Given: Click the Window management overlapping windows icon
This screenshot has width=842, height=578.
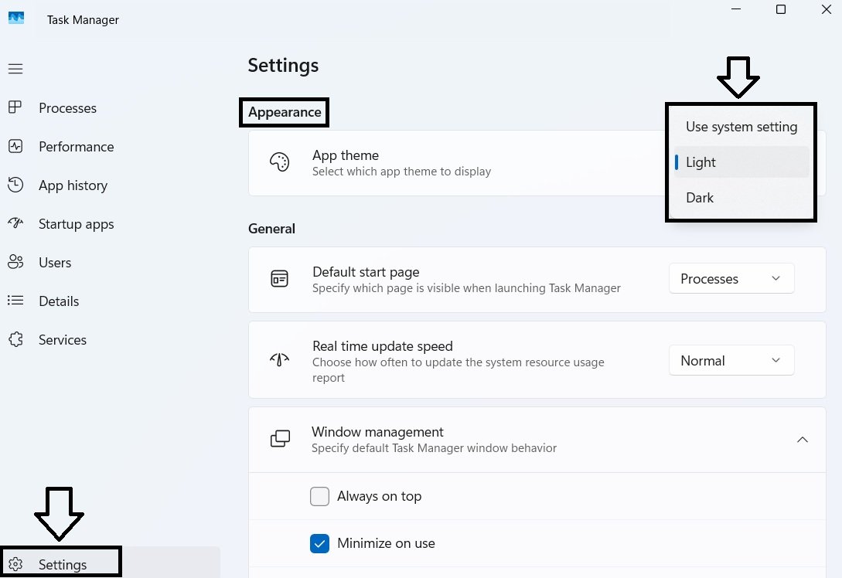Looking at the screenshot, I should tap(280, 438).
